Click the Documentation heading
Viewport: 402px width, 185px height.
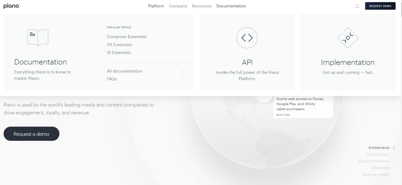[41, 62]
